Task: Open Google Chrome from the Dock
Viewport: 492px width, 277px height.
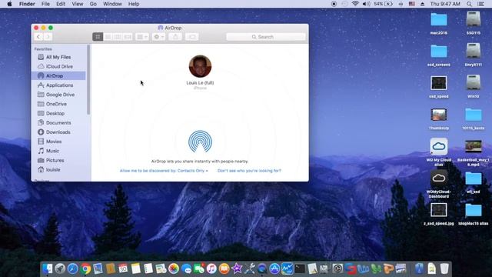Action: pos(85,269)
